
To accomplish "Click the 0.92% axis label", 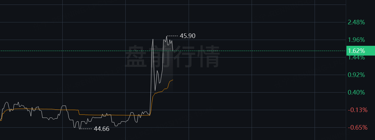I will 356,75.
